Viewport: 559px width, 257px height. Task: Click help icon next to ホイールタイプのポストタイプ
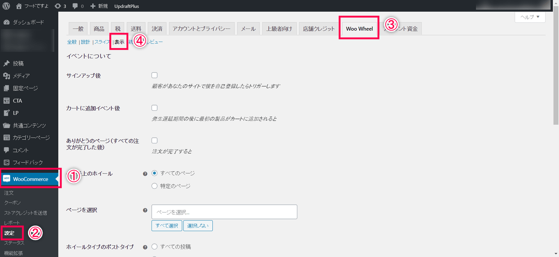tap(145, 247)
